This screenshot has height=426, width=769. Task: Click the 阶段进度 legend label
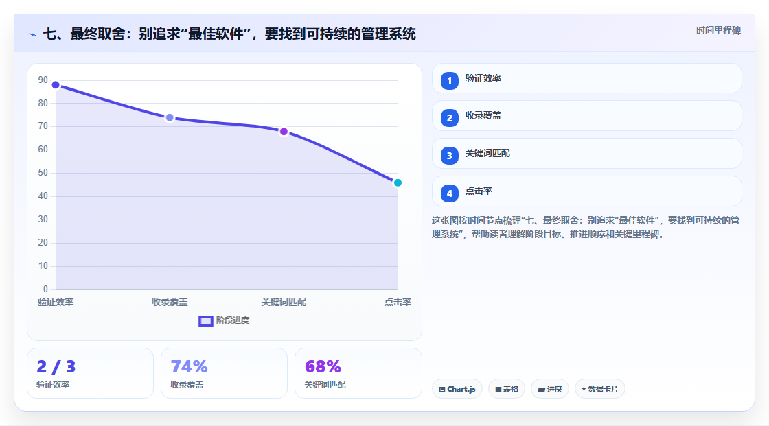click(x=233, y=320)
